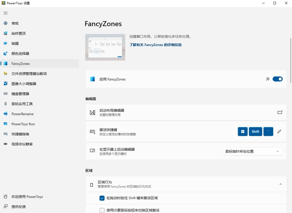Click the 图像大小调整器 sidebar icon
The height and width of the screenshot is (213, 292).
pyautogui.click(x=5, y=83)
